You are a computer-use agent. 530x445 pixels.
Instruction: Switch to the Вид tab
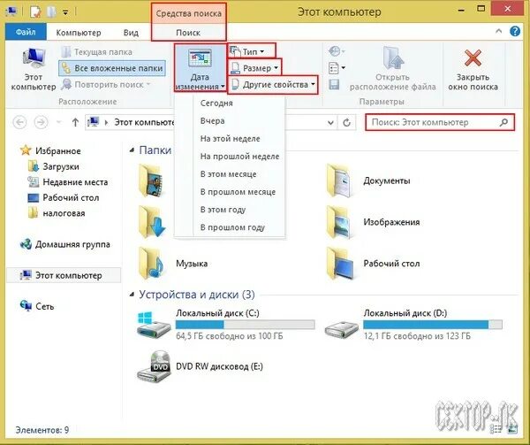pyautogui.click(x=131, y=33)
